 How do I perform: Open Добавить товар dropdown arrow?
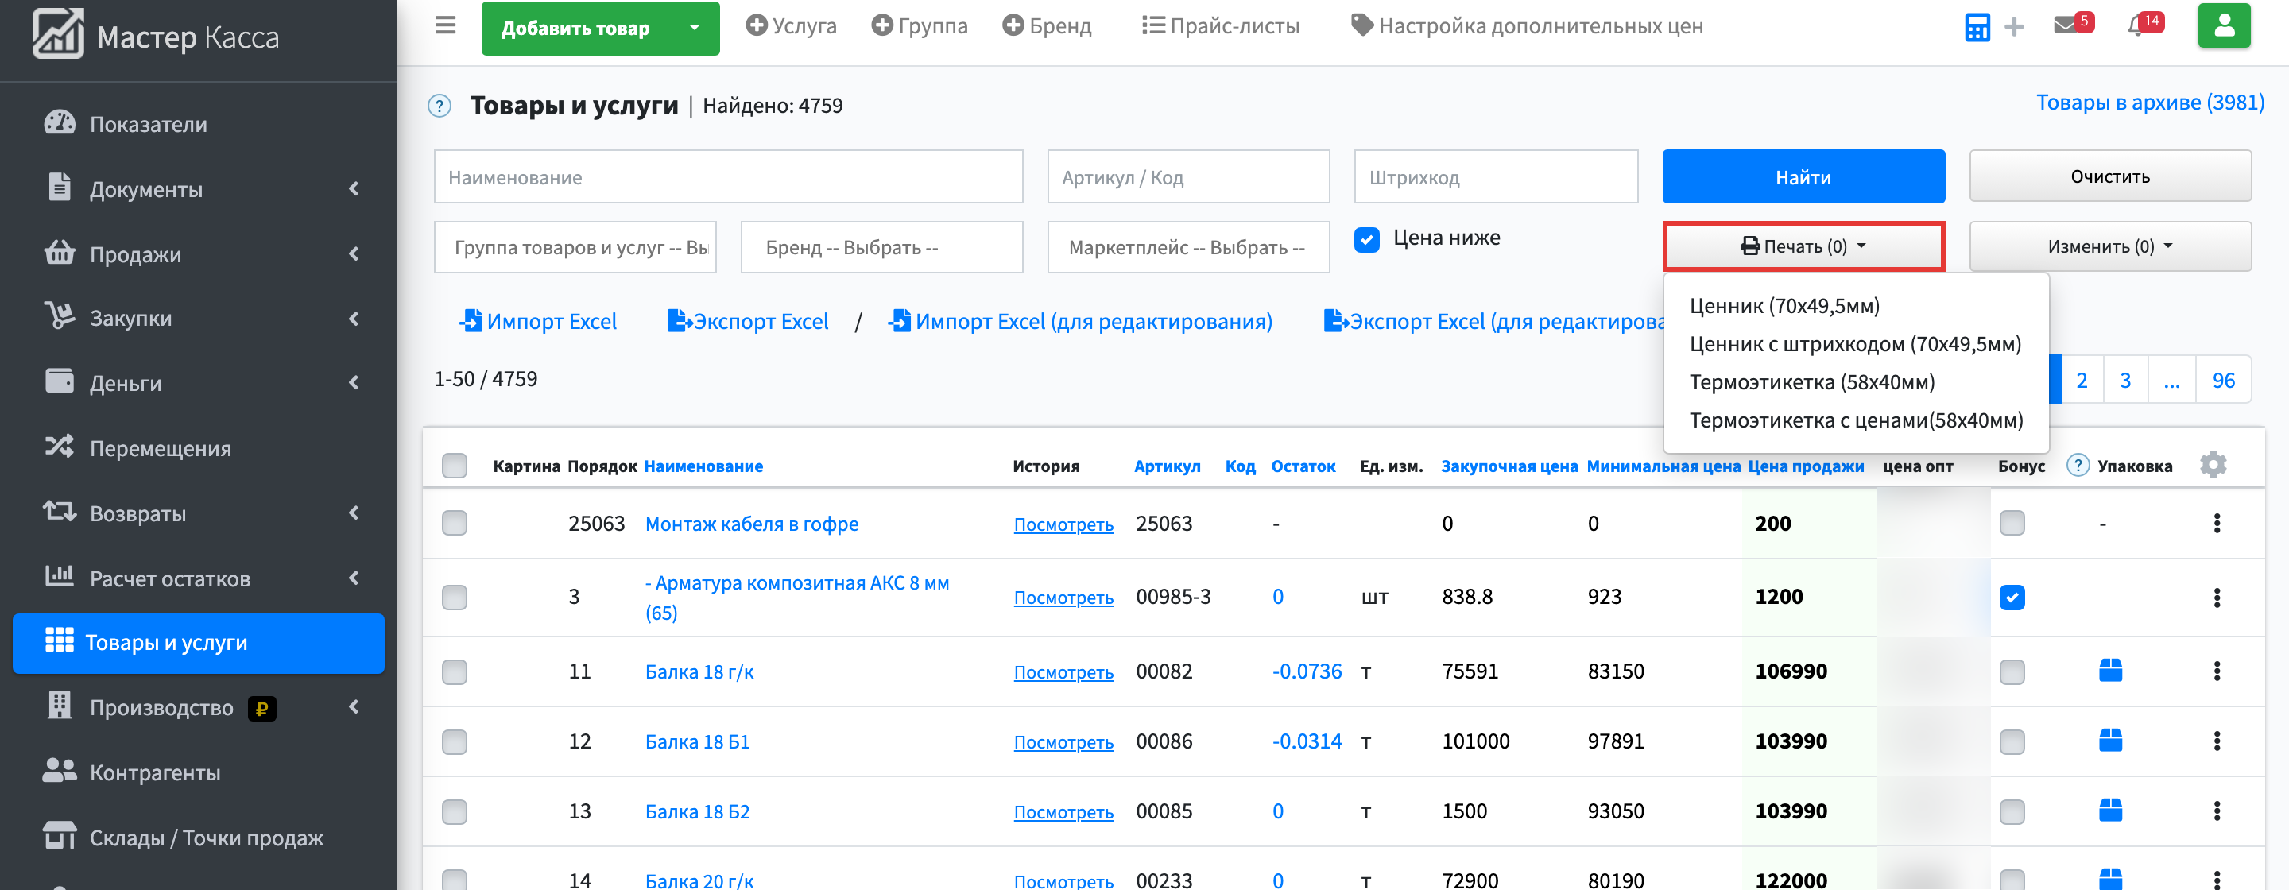click(x=694, y=29)
